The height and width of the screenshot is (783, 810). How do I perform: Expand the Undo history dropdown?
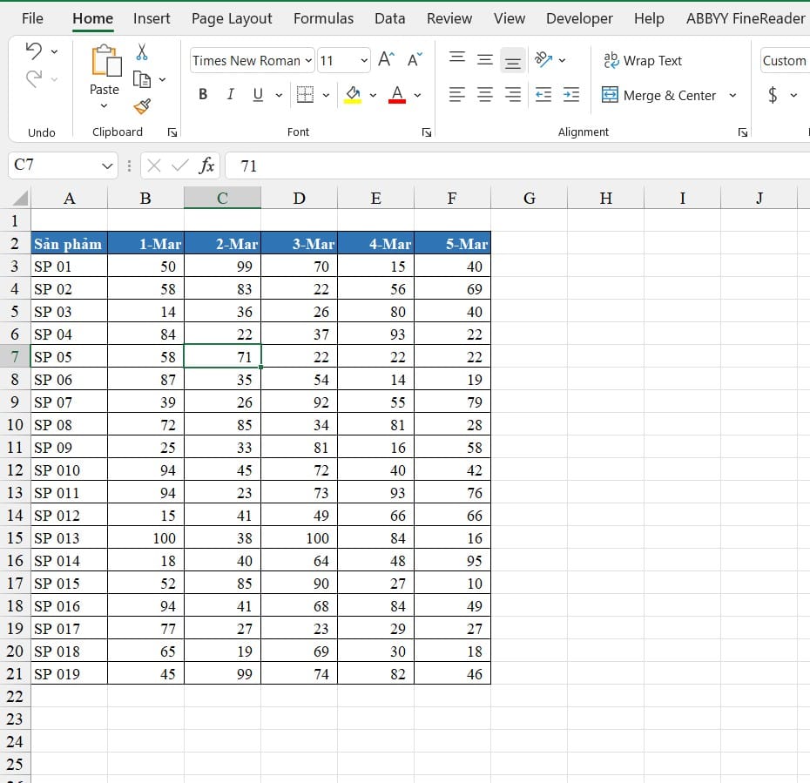[54, 51]
